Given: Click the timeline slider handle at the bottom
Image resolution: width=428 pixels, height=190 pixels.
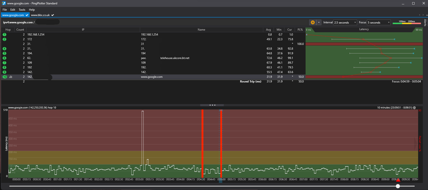Looking at the screenshot, I should [398, 186].
